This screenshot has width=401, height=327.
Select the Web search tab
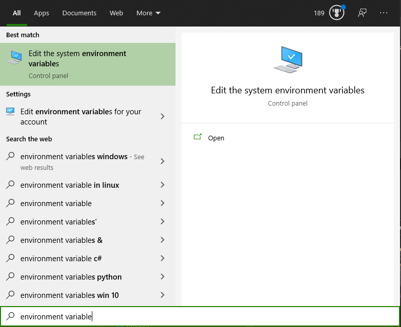[116, 13]
